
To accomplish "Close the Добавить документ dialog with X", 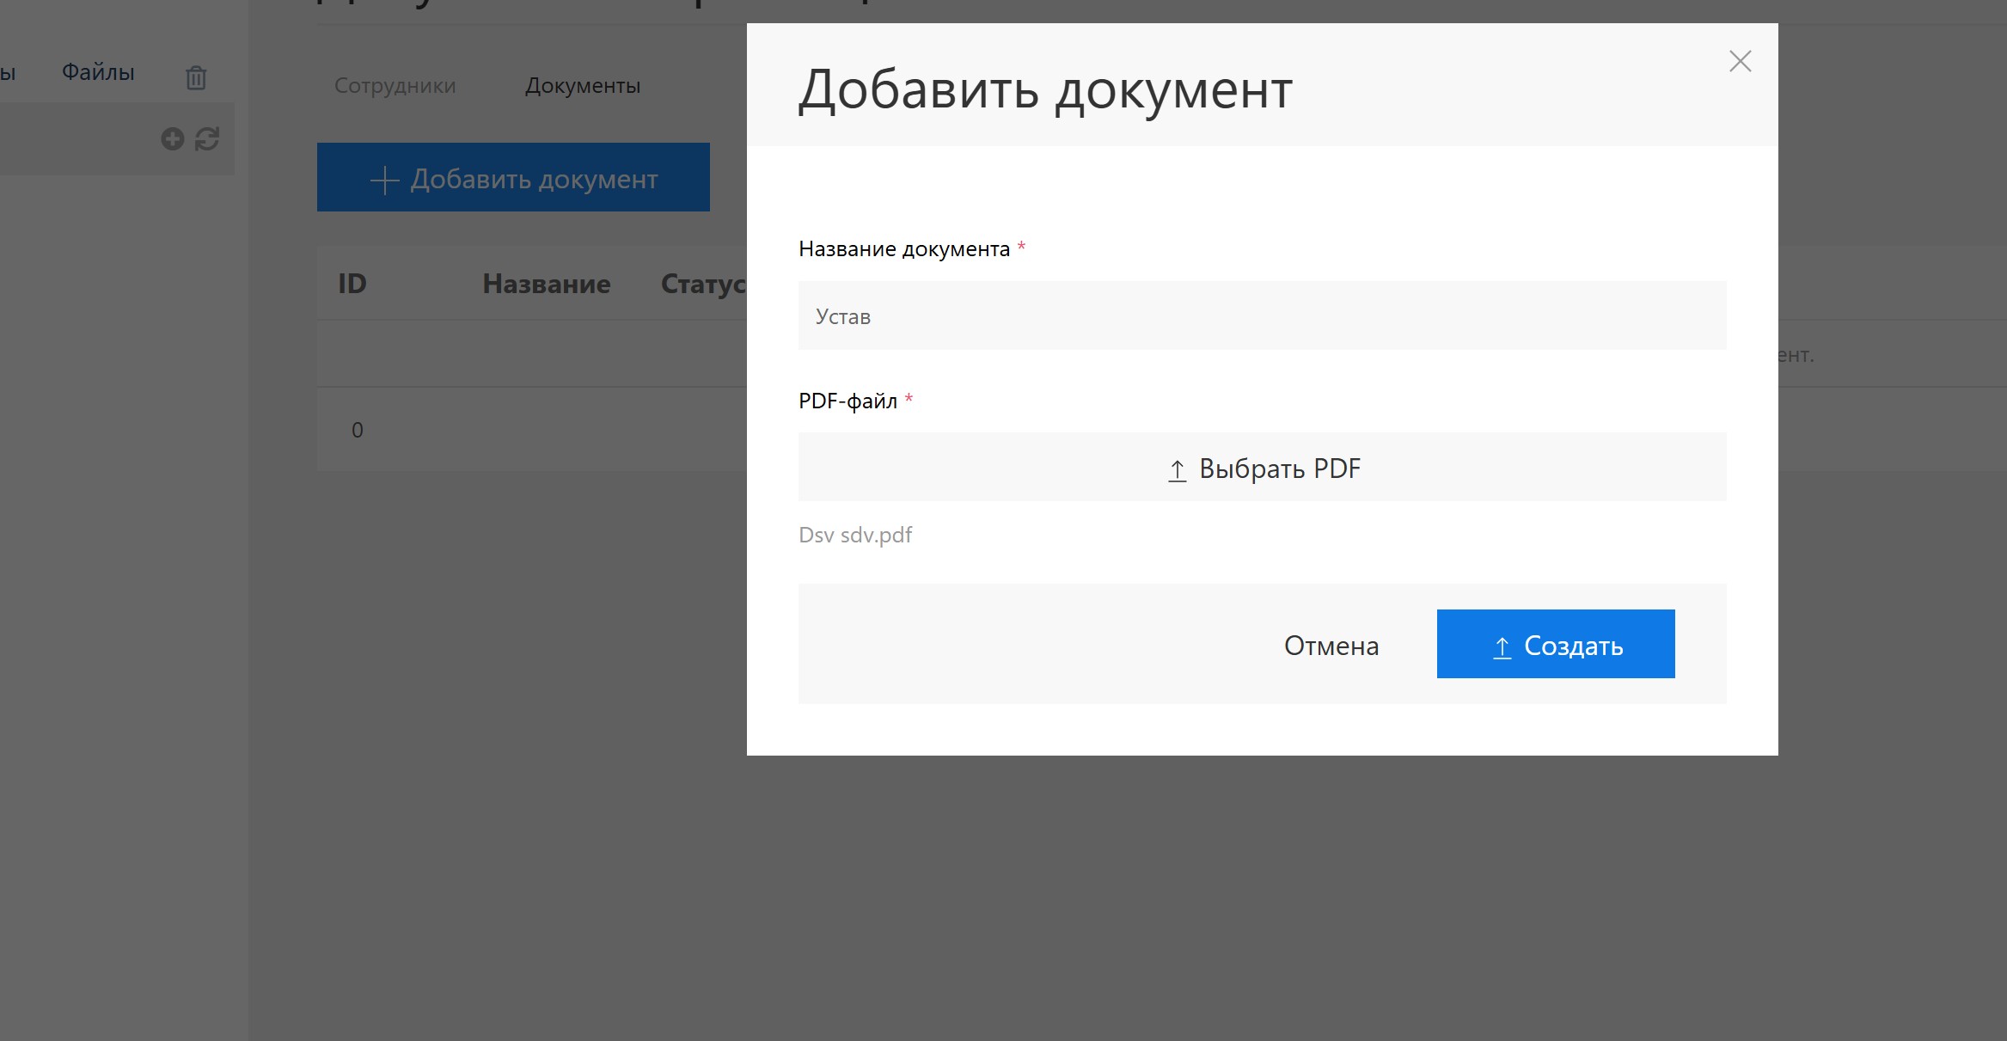I will coord(1740,61).
